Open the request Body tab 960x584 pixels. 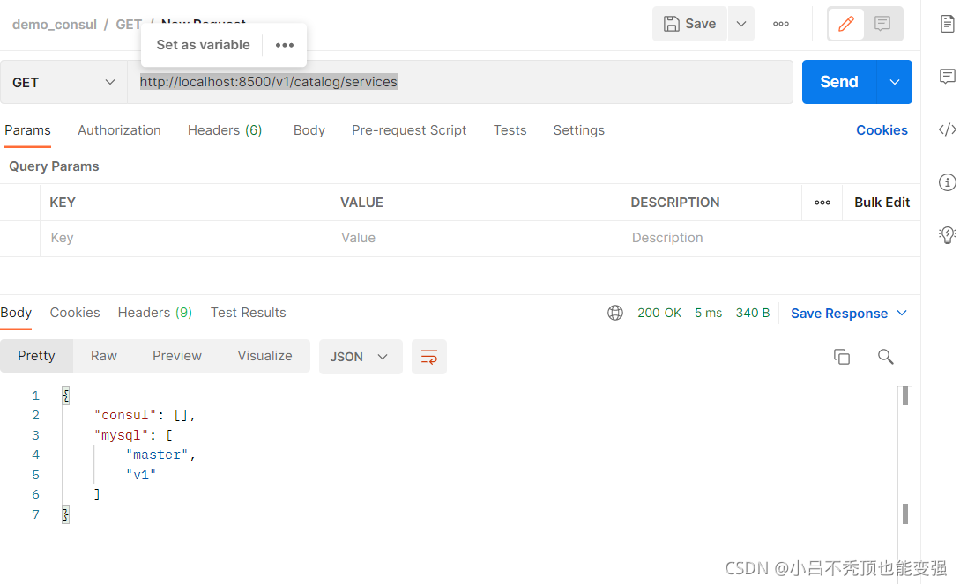[x=309, y=130]
